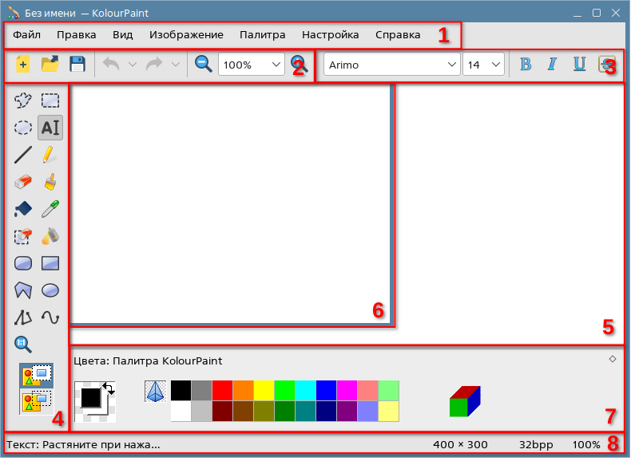Select the Line tool
Image resolution: width=631 pixels, height=461 pixels.
(x=23, y=156)
